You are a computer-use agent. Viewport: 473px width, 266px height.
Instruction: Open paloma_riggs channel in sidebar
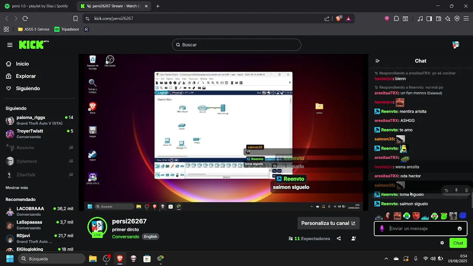pos(39,120)
